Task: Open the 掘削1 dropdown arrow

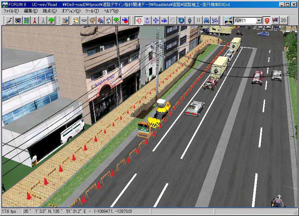Action: 259,21
